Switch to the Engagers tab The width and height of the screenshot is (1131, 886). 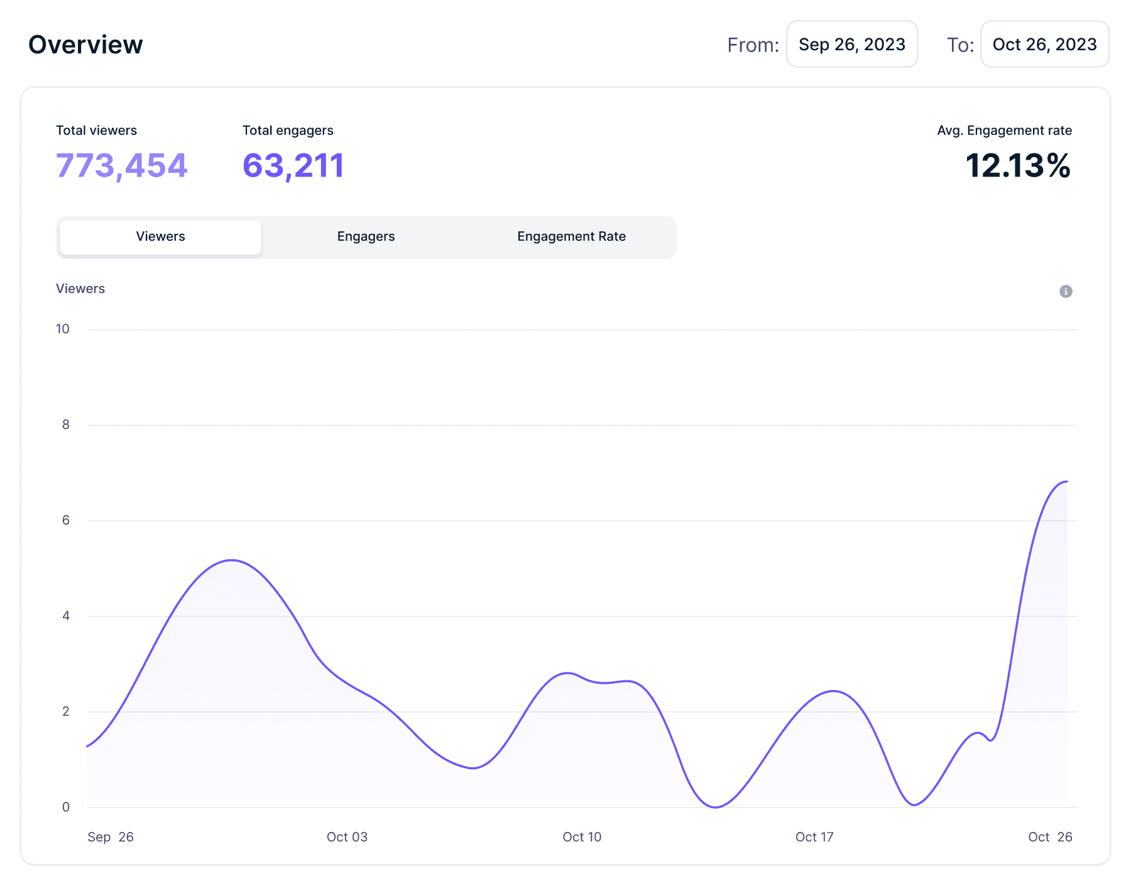pos(365,237)
